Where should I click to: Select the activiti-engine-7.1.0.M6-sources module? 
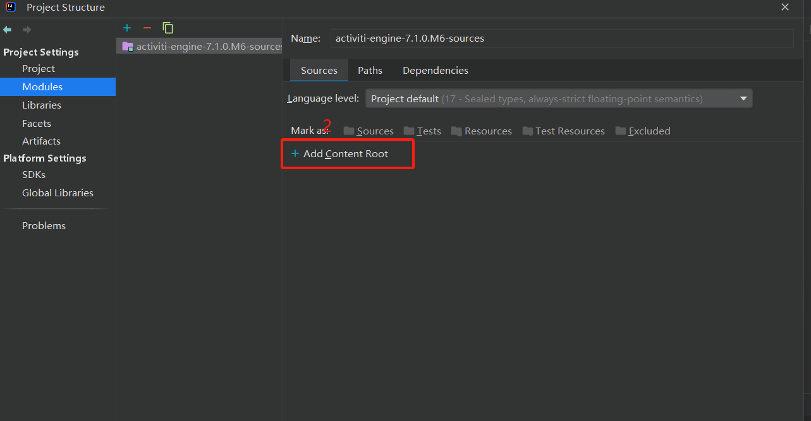pyautogui.click(x=202, y=47)
